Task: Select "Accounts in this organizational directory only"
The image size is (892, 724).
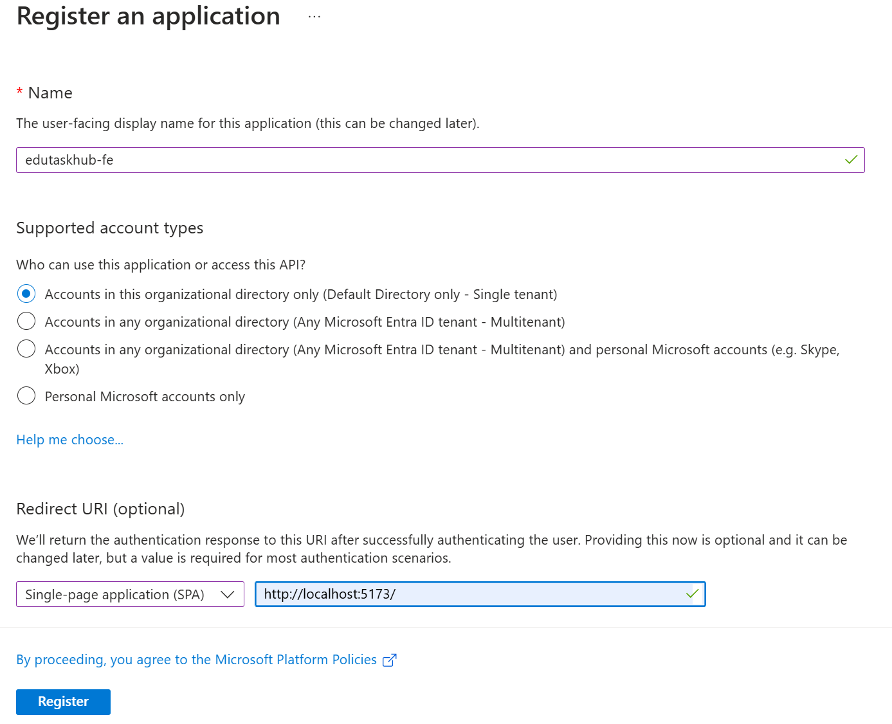Action: [x=26, y=294]
